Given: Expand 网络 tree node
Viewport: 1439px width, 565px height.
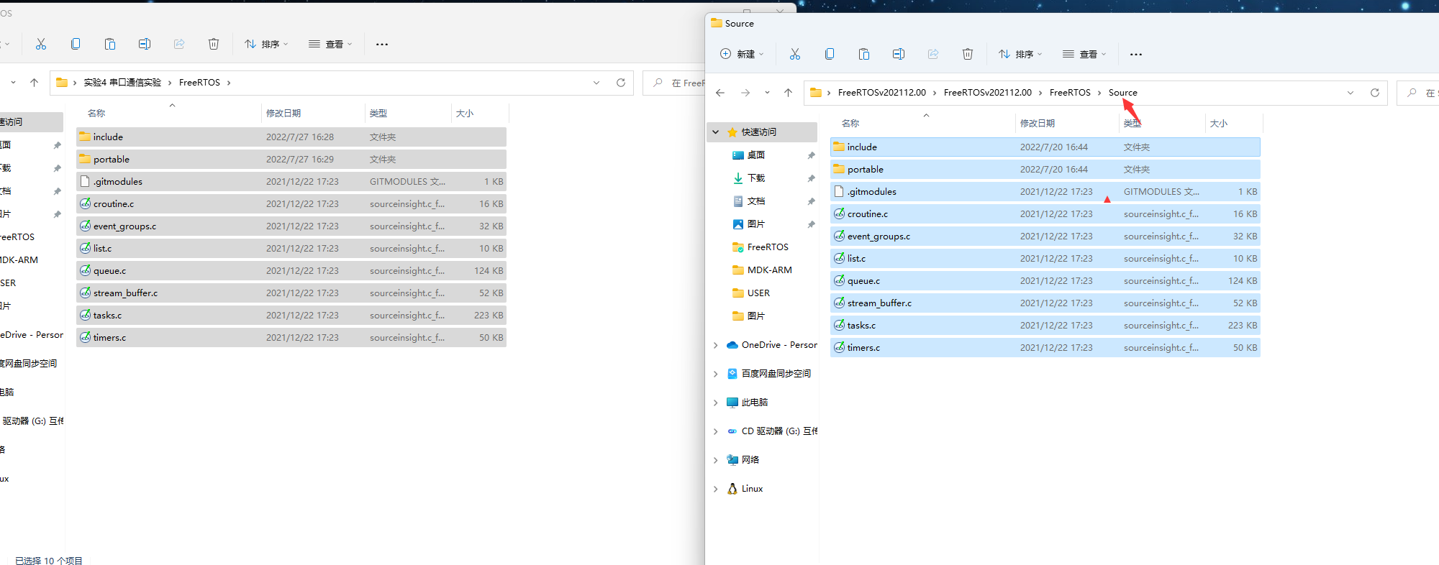Looking at the screenshot, I should click(715, 460).
